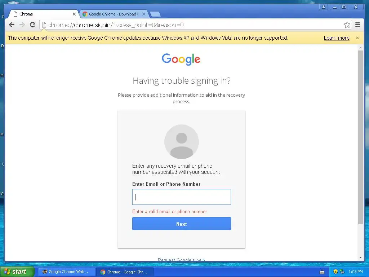
Task: Click the Google logo
Action: coord(181,59)
